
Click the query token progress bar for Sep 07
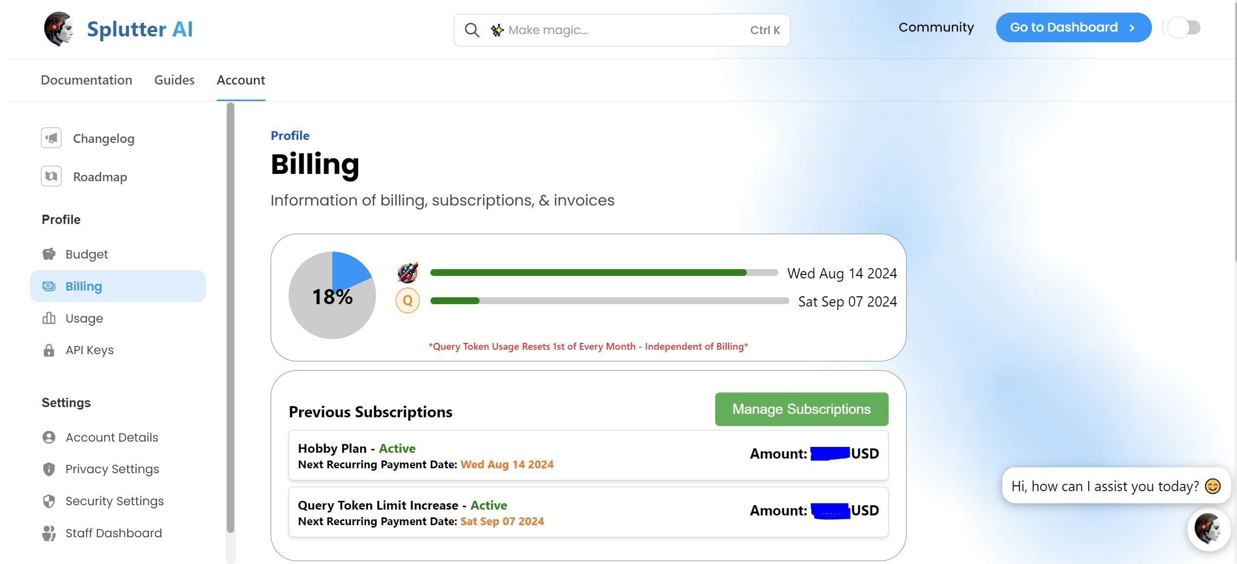(610, 301)
